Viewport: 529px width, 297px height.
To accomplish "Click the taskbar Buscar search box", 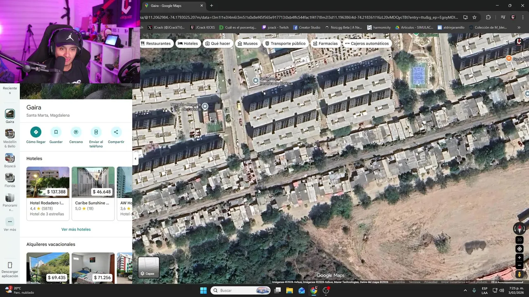I will (x=241, y=290).
